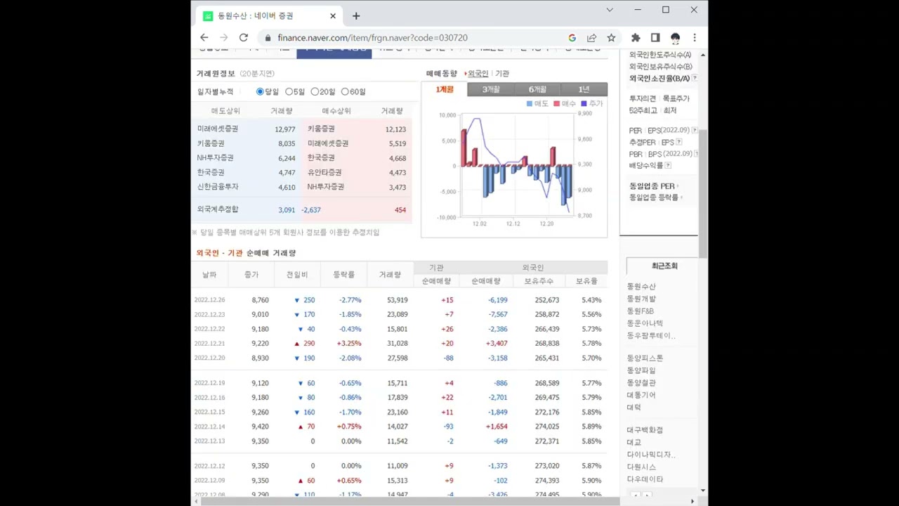Close the 동원수산 네이버 증권 tab
Image resolution: width=899 pixels, height=506 pixels.
[x=333, y=15]
